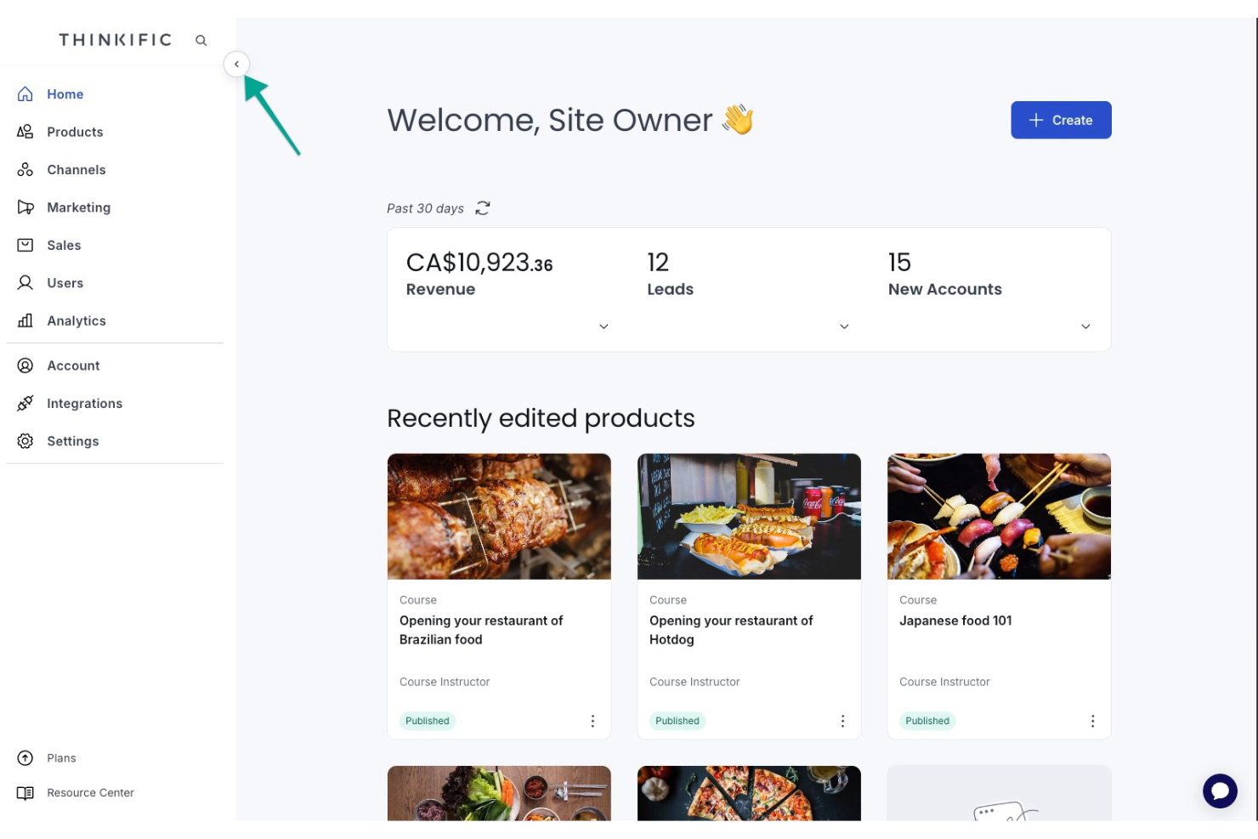Expand the Leads breakdown

tap(844, 326)
